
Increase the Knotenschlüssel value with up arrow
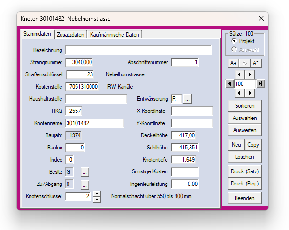click(x=97, y=193)
